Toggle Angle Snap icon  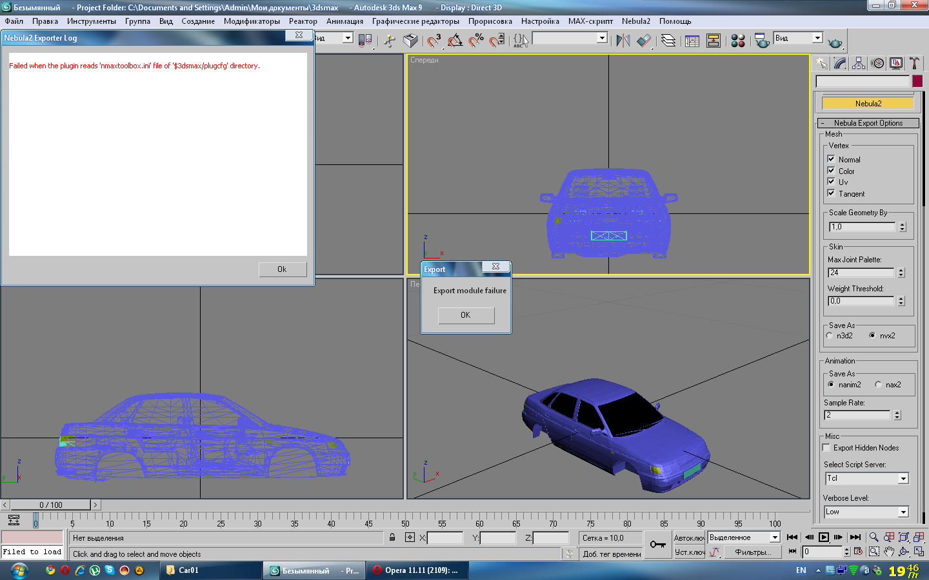click(x=455, y=41)
